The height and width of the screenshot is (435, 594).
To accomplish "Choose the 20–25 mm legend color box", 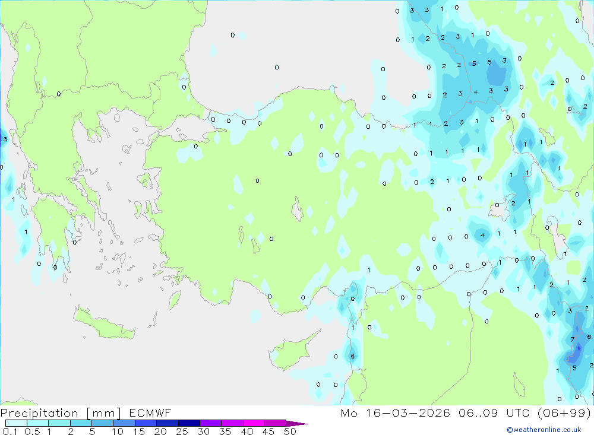I will pos(167,423).
